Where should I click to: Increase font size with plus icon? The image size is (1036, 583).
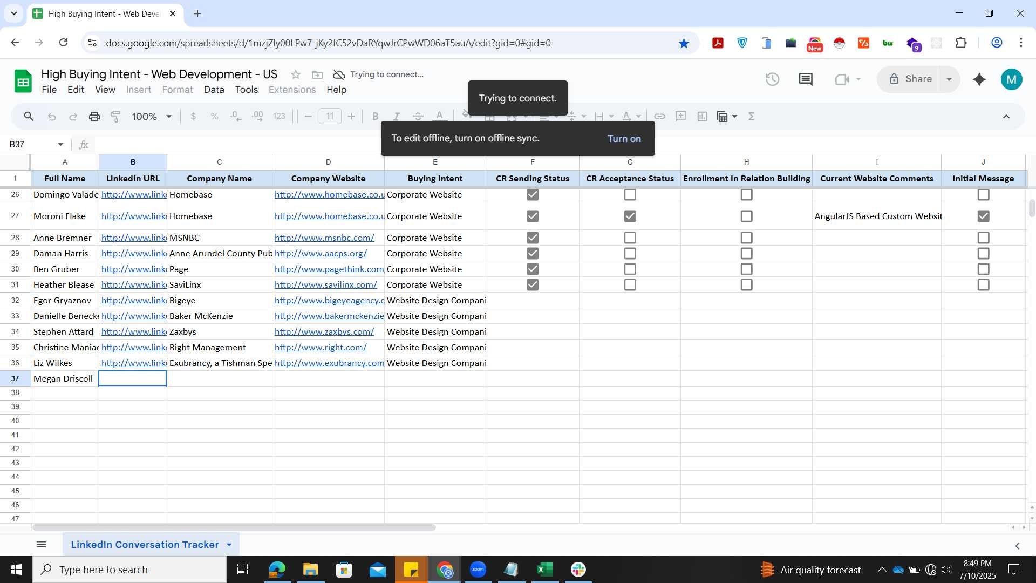[x=351, y=116]
